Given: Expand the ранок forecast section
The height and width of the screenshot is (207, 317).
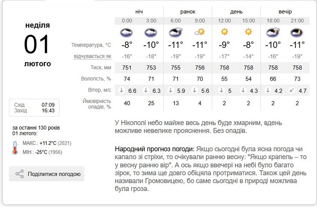Looking at the screenshot, I should (x=188, y=11).
